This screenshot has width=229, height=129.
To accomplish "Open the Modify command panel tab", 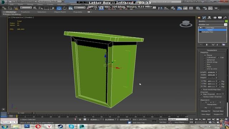I will coord(204,18).
